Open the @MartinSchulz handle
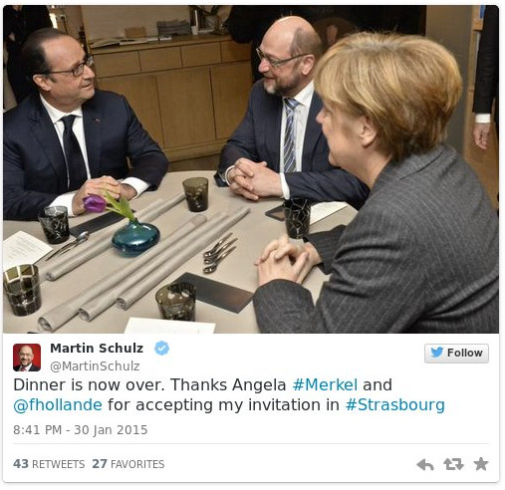The width and height of the screenshot is (505, 490). (95, 367)
